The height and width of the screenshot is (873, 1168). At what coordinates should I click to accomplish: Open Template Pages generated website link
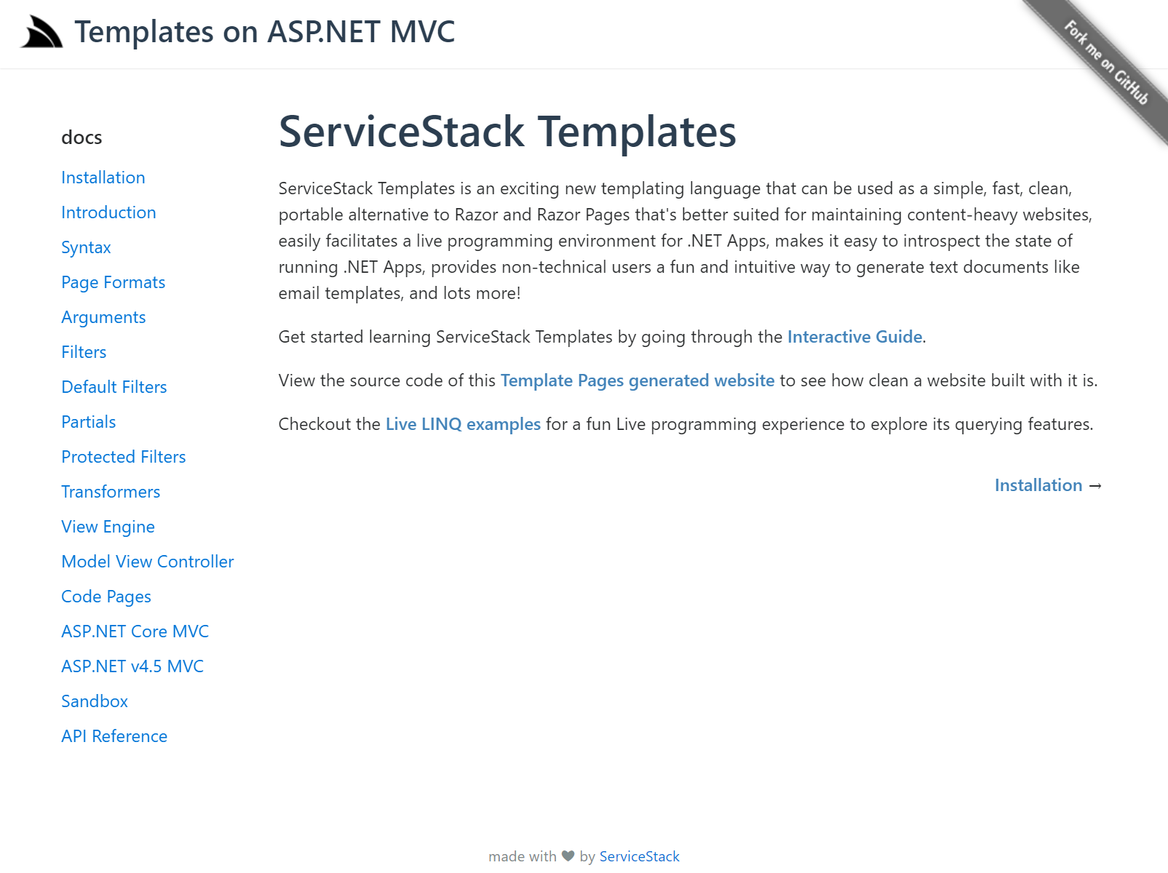(637, 380)
